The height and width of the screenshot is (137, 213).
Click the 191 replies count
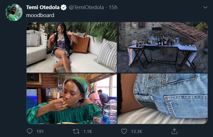coord(40,131)
